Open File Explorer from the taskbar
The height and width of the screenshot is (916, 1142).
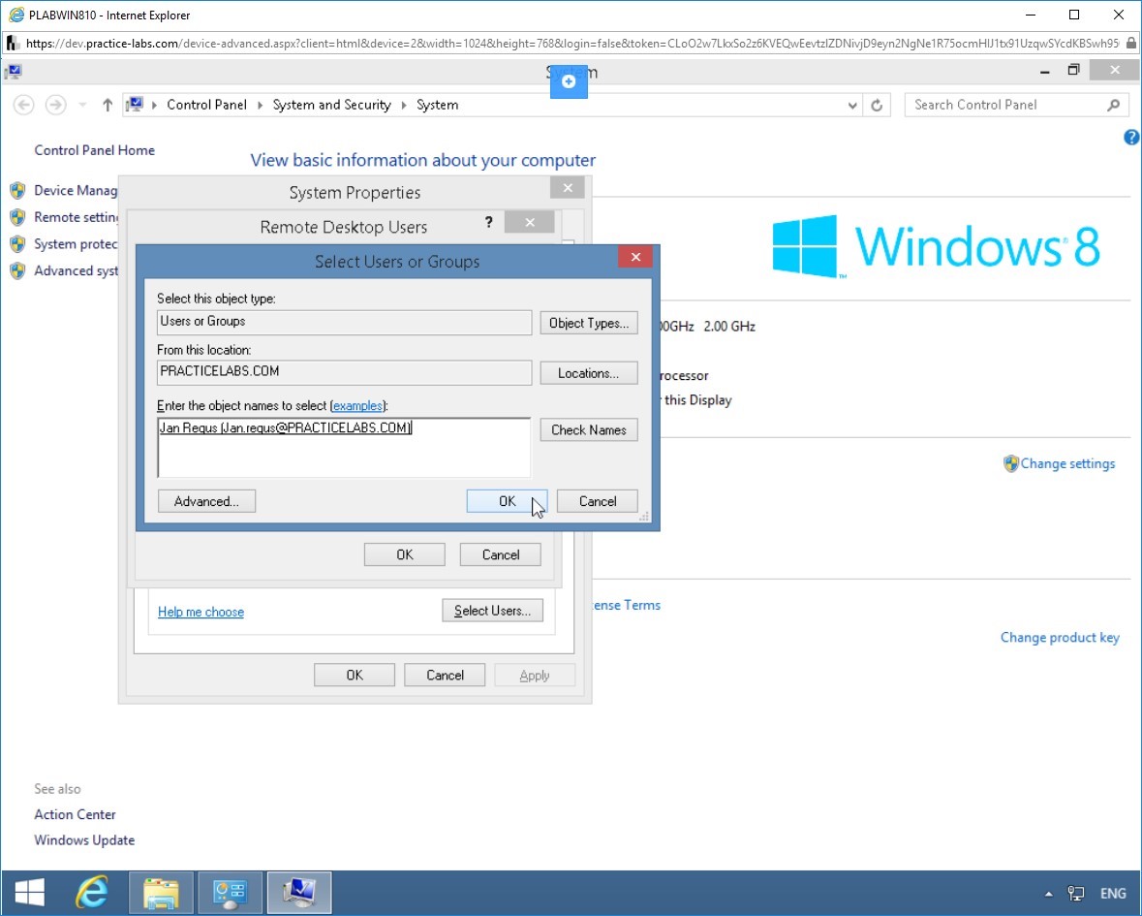tap(161, 893)
